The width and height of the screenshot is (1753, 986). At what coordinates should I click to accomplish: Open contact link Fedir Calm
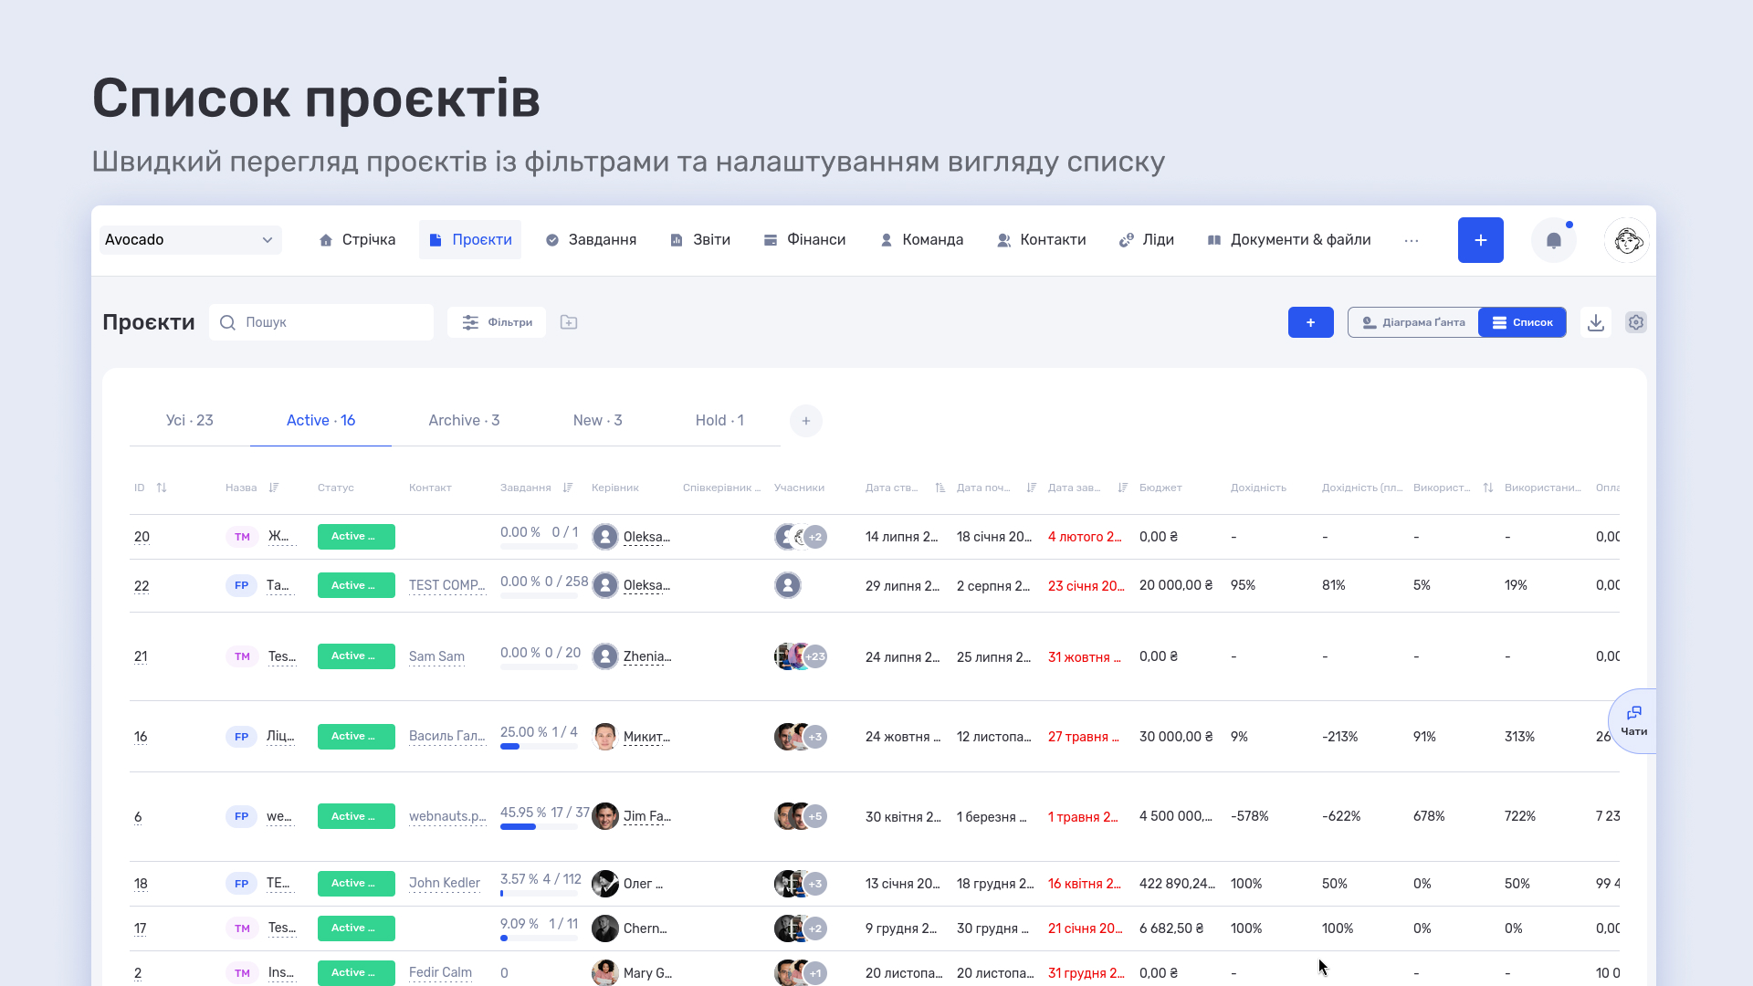click(x=440, y=972)
